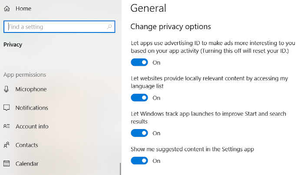
Task: Open the Contacts permissions section
Action: pos(27,145)
